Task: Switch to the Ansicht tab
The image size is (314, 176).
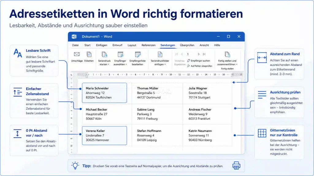Action: [x=204, y=45]
